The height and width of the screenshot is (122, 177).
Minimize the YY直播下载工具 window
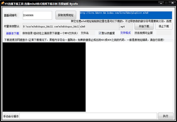tap(161, 3)
